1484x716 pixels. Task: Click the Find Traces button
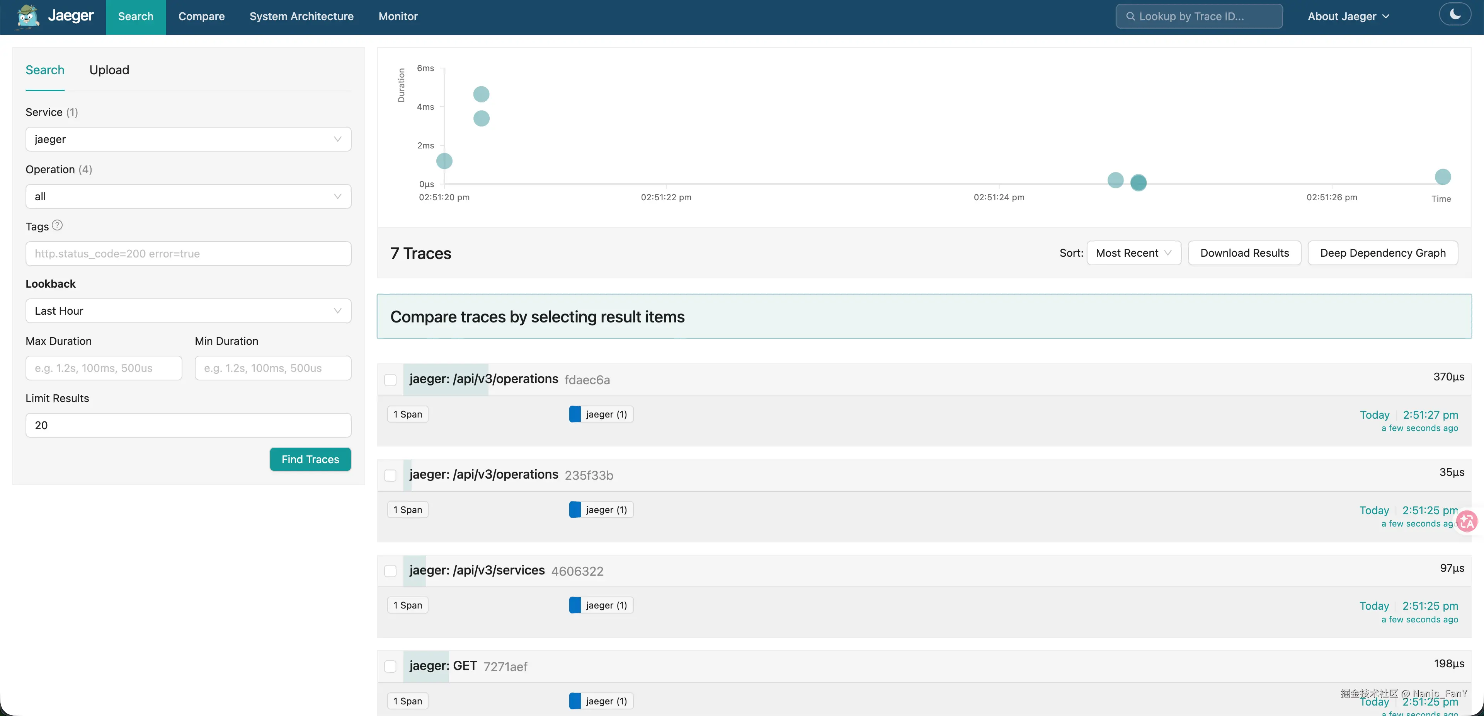click(x=310, y=459)
